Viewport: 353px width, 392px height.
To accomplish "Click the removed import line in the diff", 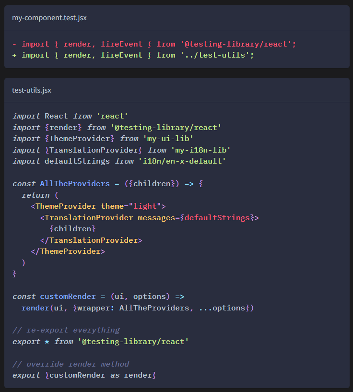I will [x=154, y=44].
